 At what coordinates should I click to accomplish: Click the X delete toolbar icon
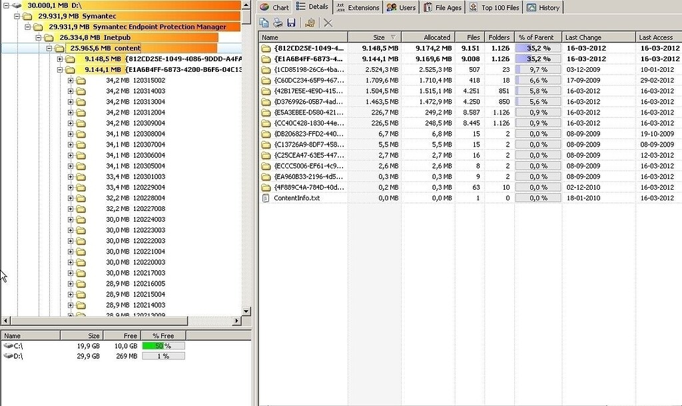coord(326,22)
